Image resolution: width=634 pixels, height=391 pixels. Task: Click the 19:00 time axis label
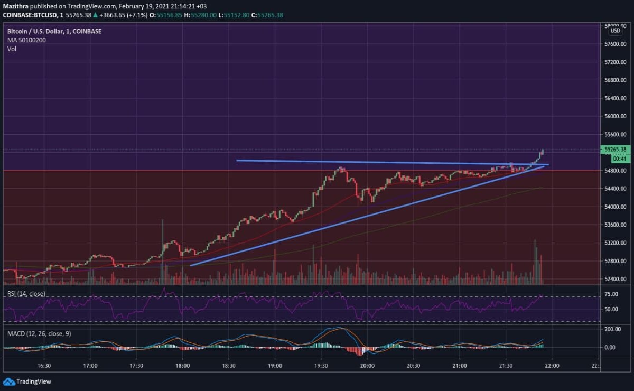[275, 365]
